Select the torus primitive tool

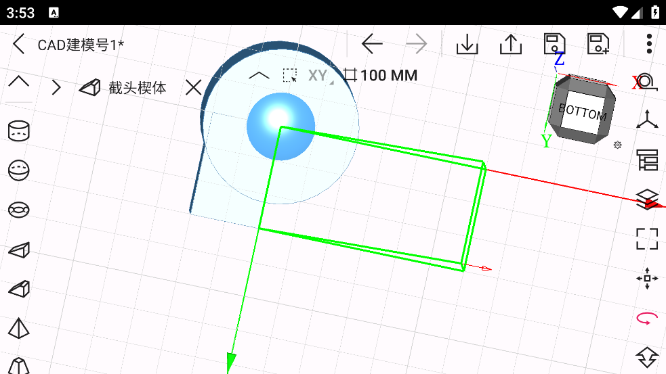[x=19, y=210]
